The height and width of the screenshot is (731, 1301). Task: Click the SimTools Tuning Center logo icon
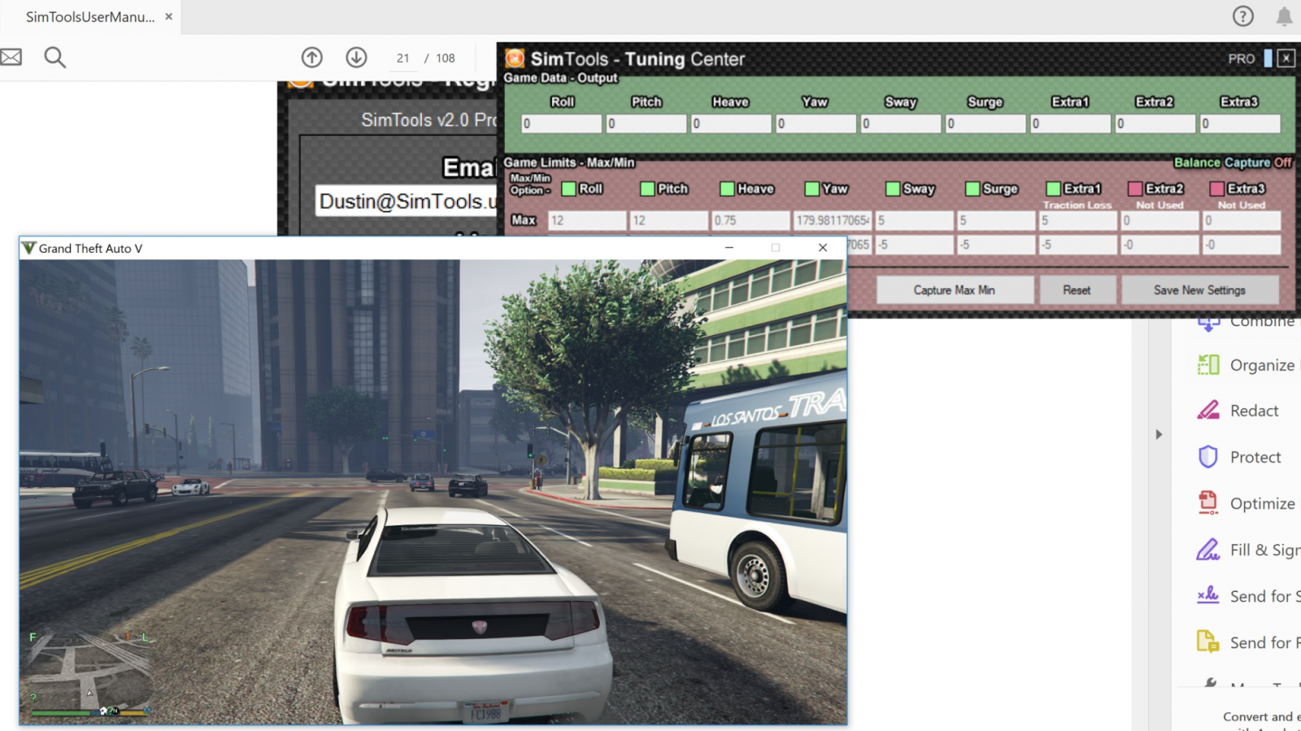click(515, 58)
